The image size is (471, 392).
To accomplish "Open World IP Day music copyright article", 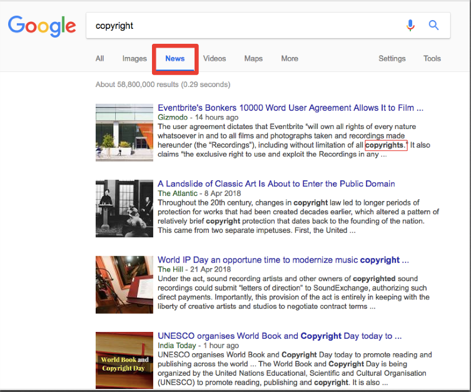I will pos(283,260).
